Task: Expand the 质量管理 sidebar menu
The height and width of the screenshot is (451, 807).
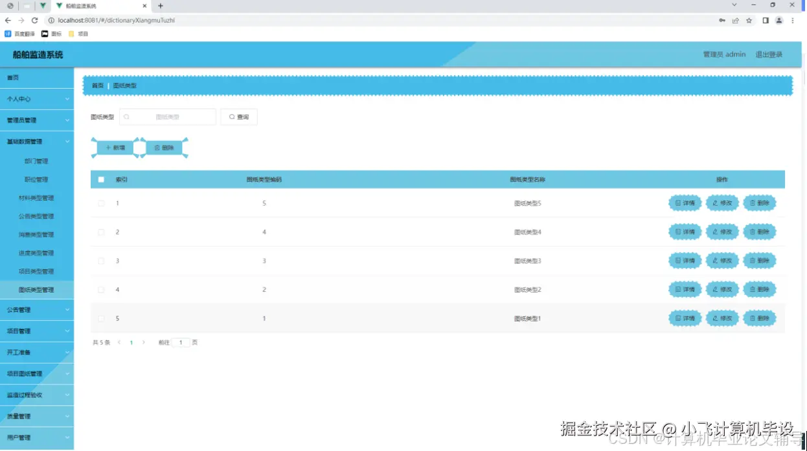Action: point(37,417)
